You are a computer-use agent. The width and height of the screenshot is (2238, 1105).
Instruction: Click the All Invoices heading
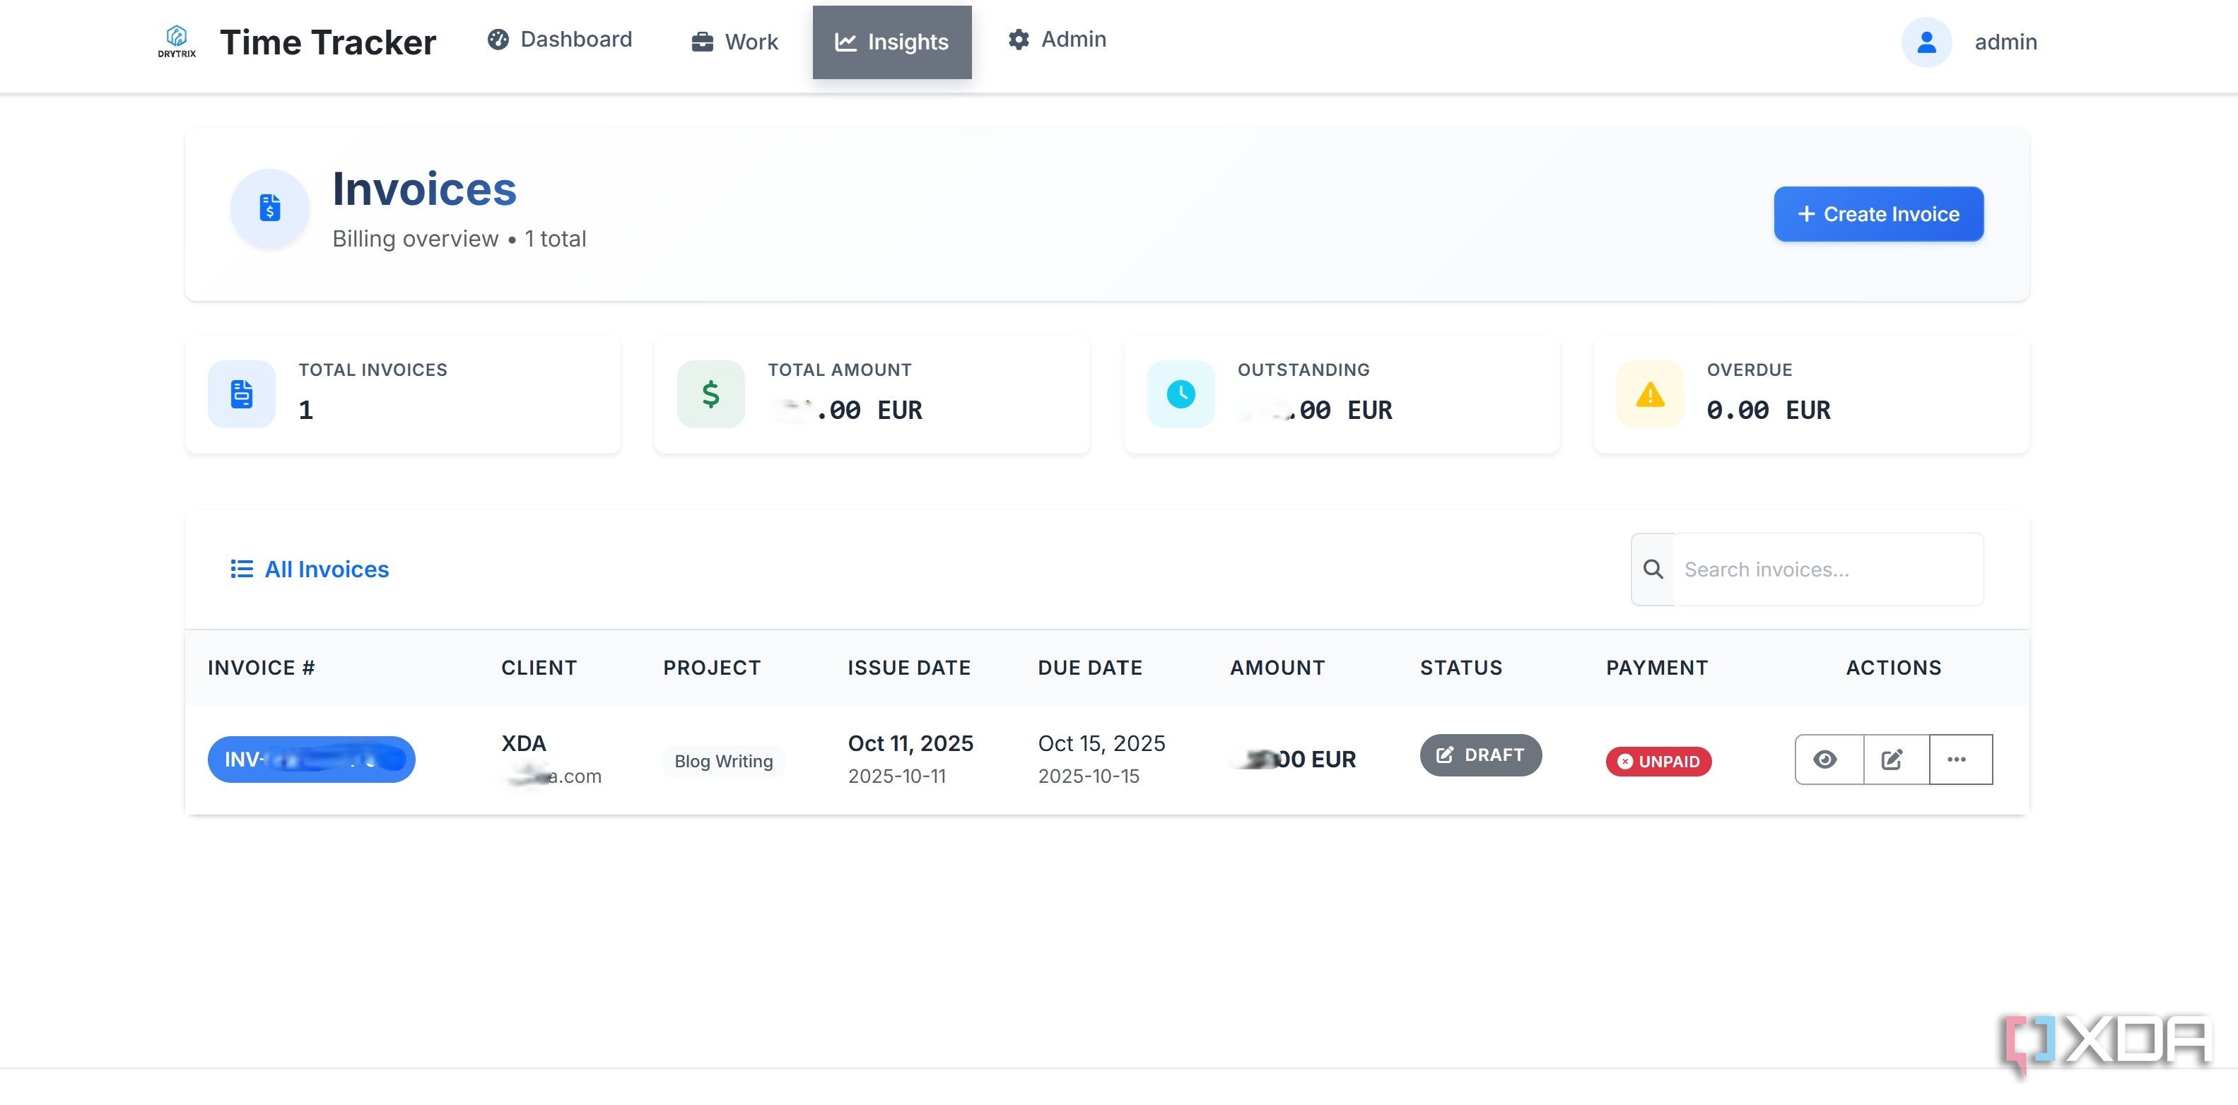[327, 569]
